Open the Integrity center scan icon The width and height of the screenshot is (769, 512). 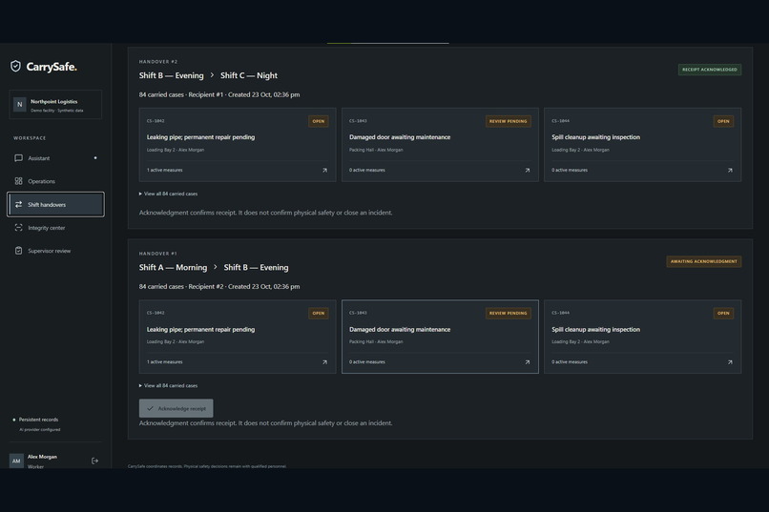click(x=19, y=227)
